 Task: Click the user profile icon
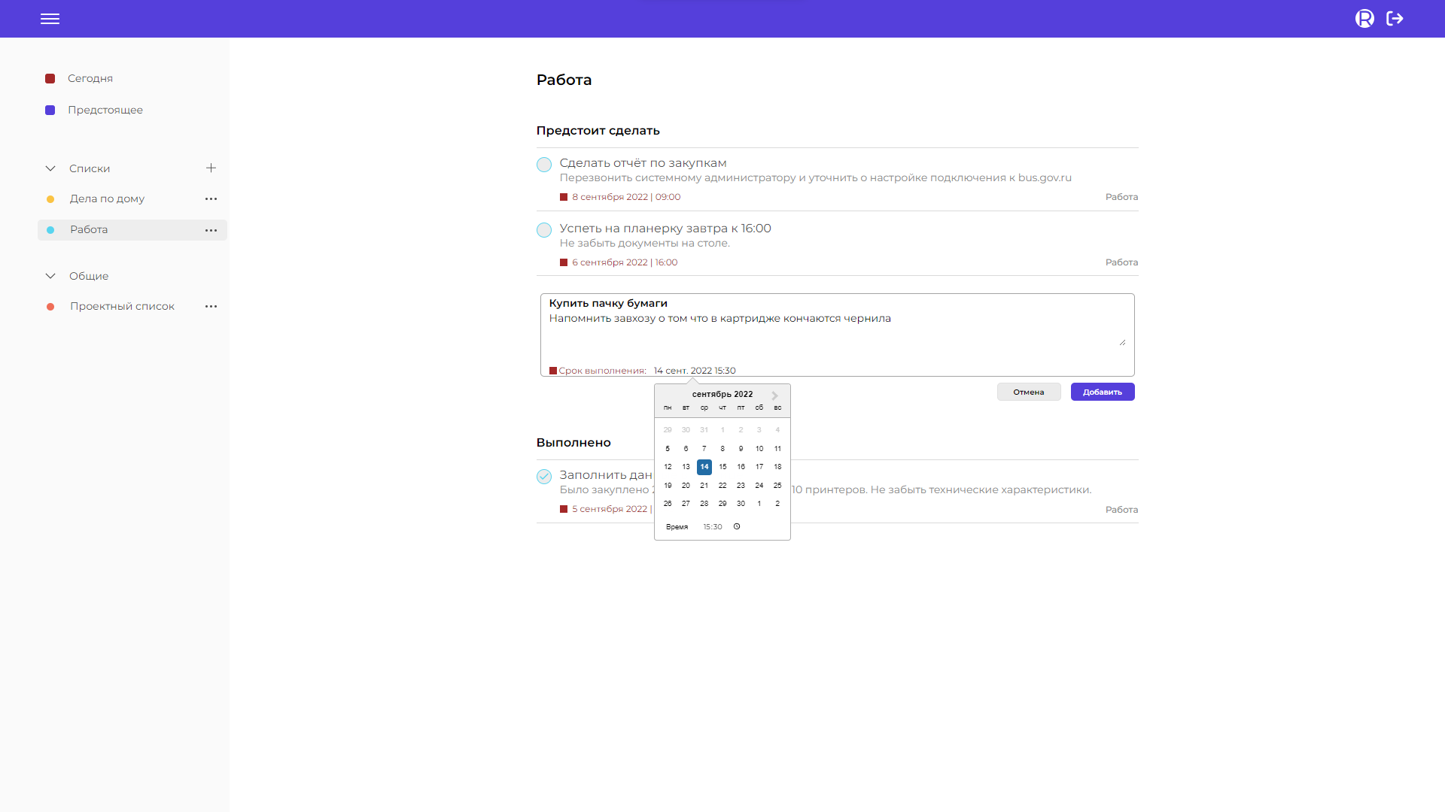(1364, 19)
